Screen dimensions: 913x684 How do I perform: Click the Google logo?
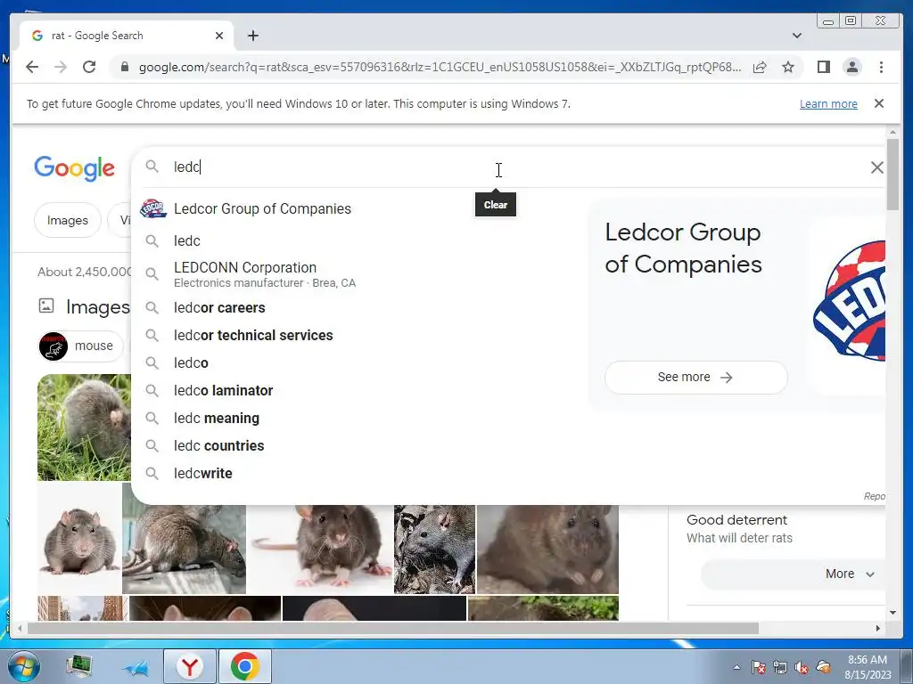click(x=75, y=168)
